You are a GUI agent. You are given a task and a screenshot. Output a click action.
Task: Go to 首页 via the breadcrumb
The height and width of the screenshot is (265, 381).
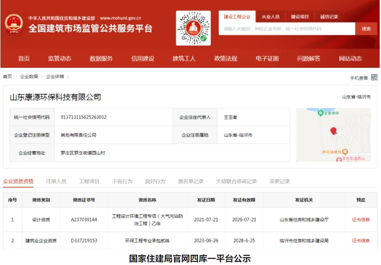coord(8,76)
